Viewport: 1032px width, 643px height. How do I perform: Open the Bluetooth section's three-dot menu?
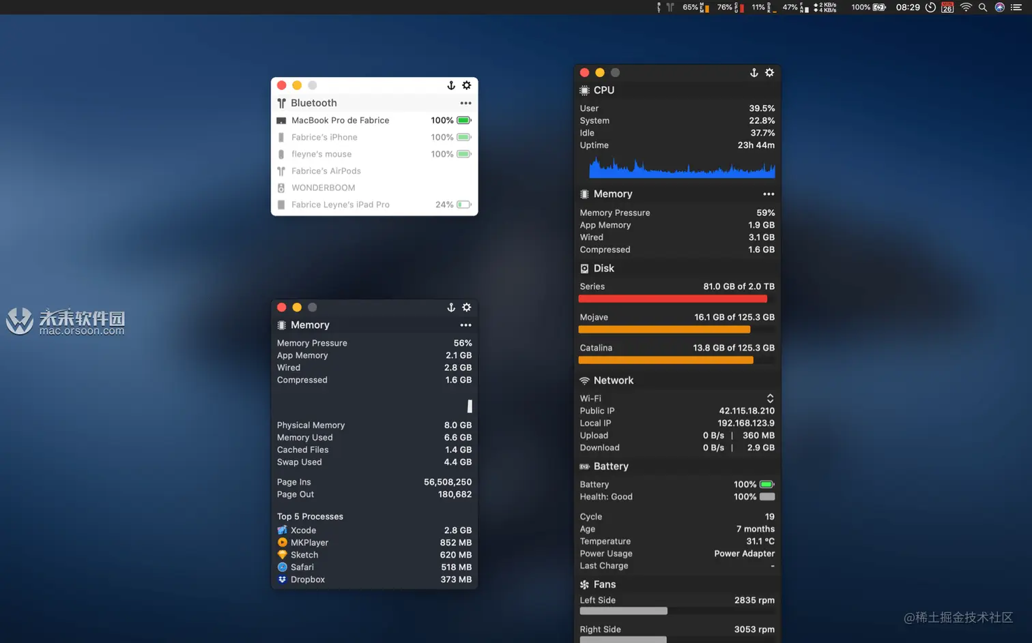coord(465,103)
